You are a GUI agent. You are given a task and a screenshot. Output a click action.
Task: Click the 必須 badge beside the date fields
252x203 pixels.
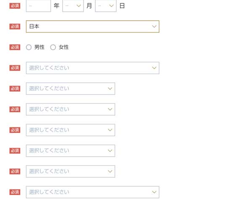15,6
